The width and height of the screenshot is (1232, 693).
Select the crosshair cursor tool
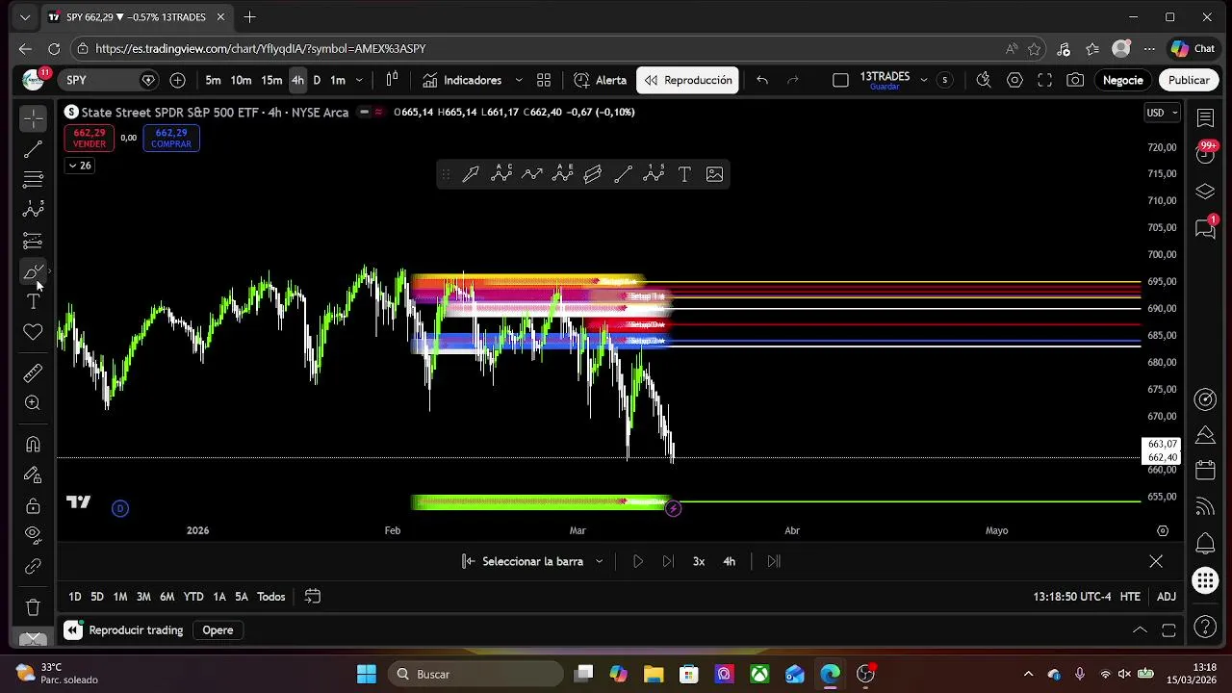pyautogui.click(x=33, y=118)
